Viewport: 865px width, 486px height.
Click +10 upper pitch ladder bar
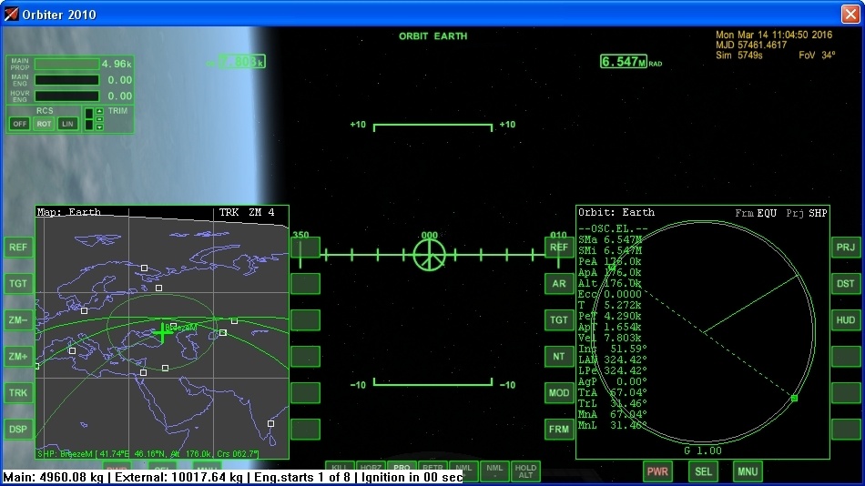point(433,127)
